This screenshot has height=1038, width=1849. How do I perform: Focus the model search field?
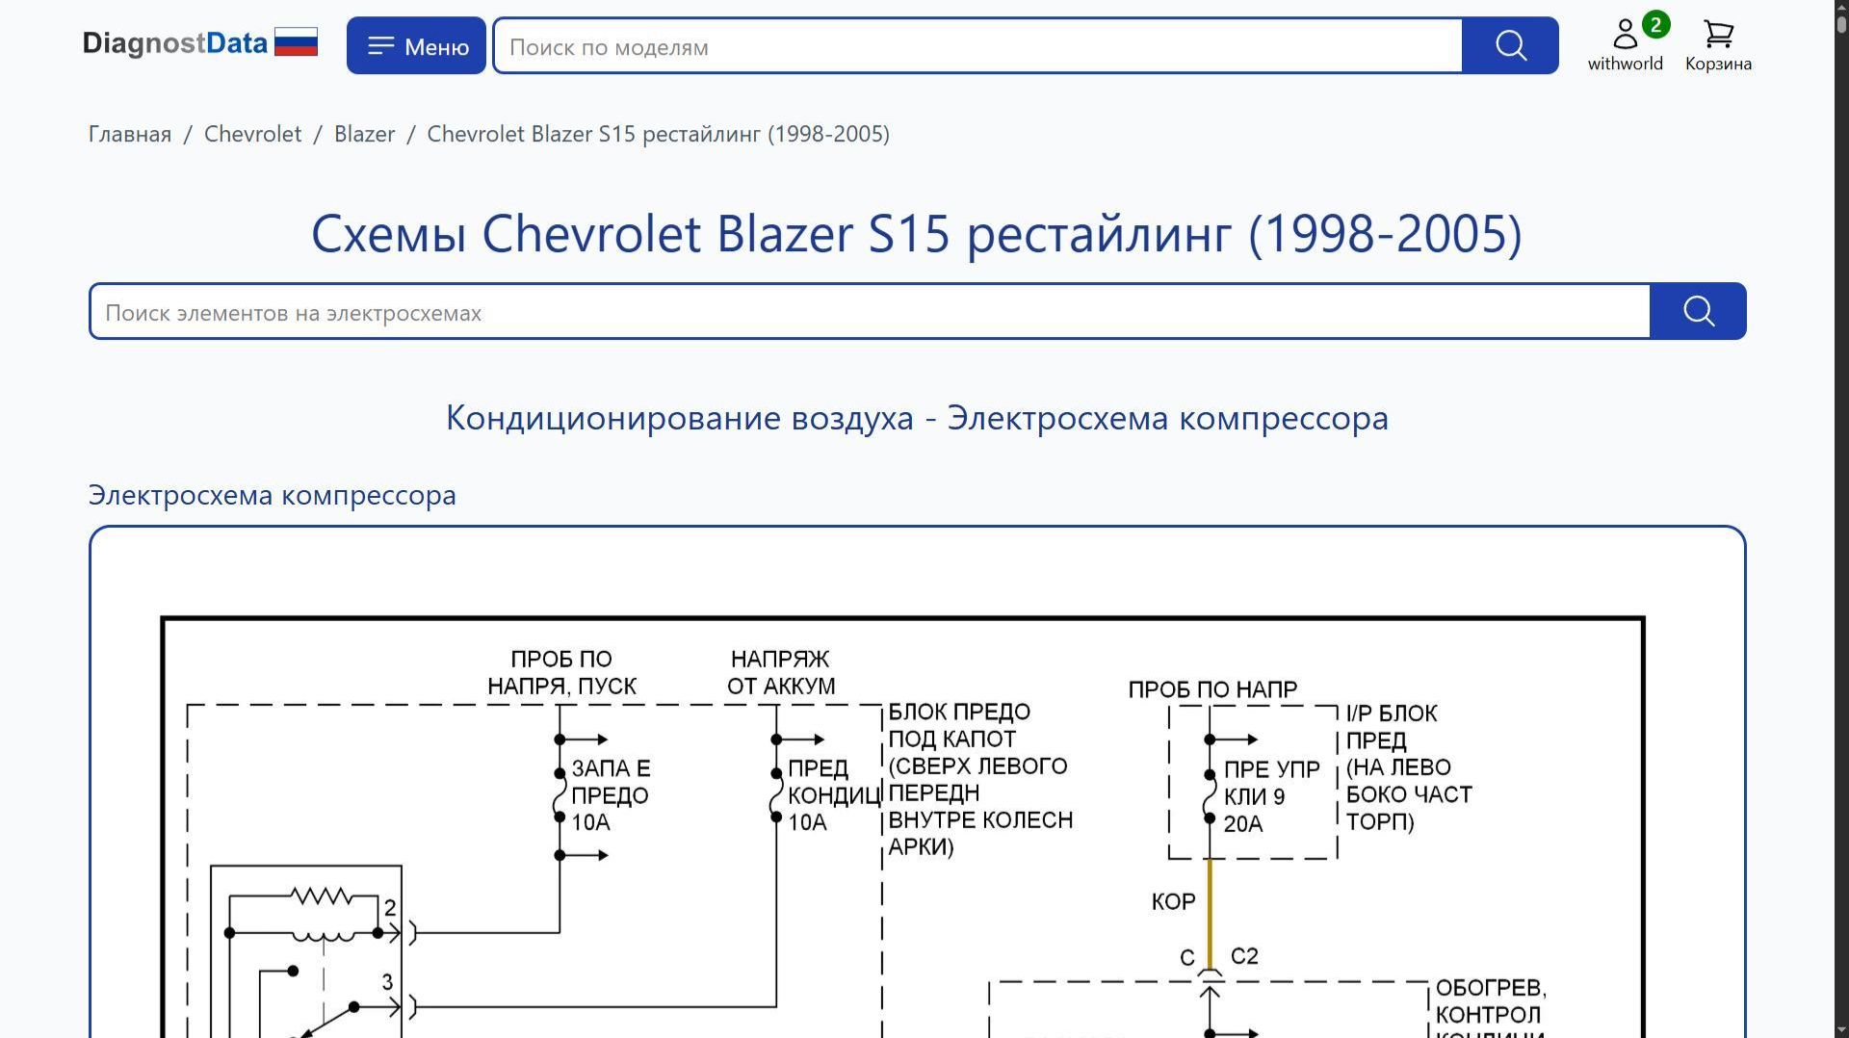point(977,45)
